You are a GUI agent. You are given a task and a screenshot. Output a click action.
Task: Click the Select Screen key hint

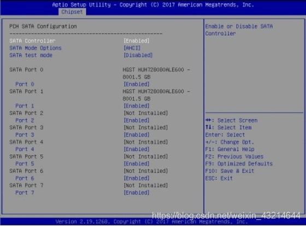pyautogui.click(x=232, y=120)
